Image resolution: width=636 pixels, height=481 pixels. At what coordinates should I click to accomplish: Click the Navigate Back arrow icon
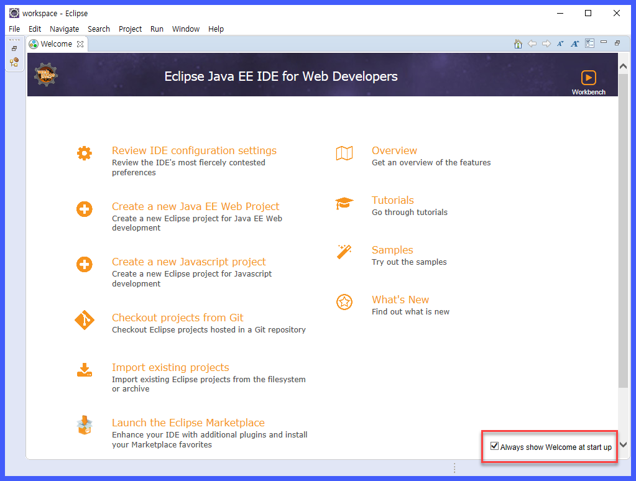(x=532, y=44)
